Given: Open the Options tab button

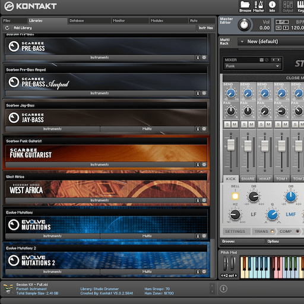Looking at the screenshot, I should click(285, 242).
